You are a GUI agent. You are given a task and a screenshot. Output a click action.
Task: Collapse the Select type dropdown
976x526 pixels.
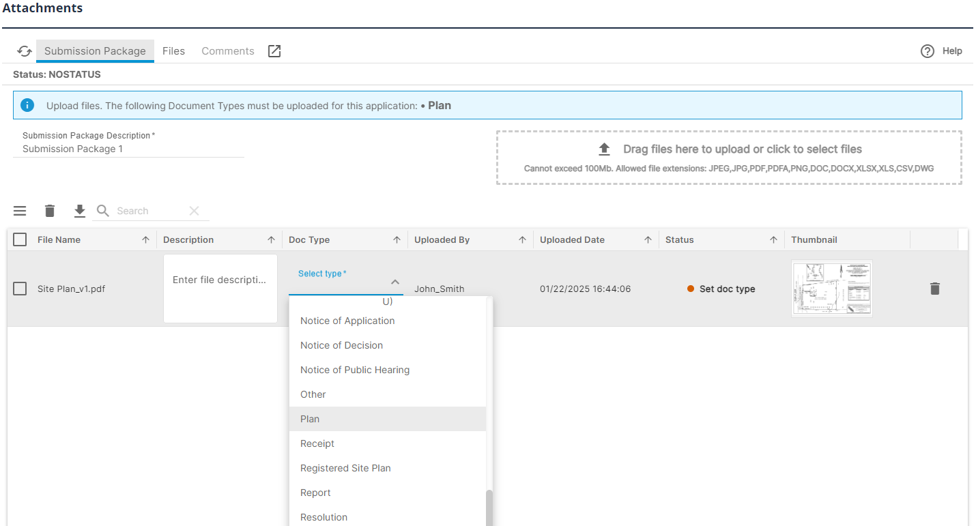point(394,282)
